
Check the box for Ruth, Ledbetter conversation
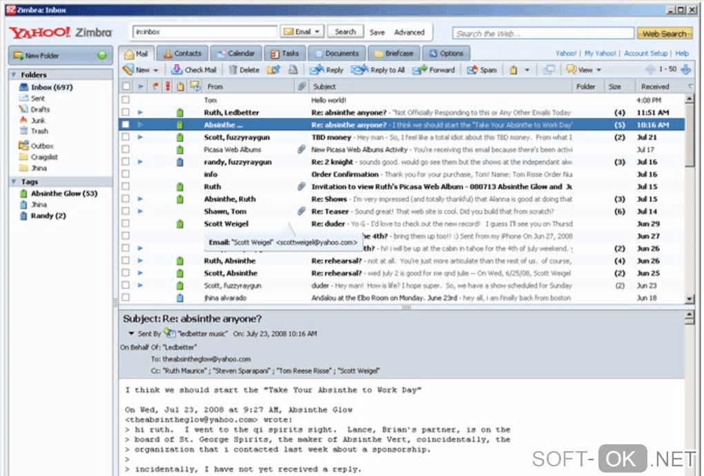pos(126,112)
